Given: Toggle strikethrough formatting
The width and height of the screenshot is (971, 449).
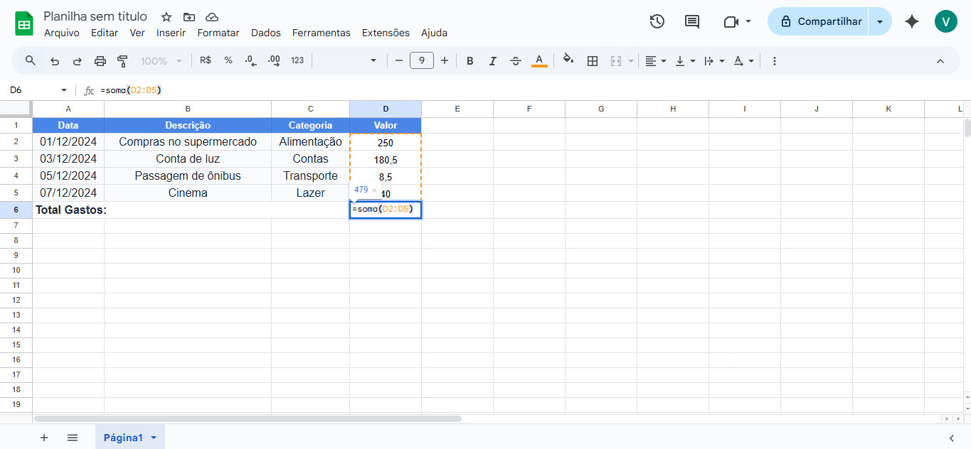Looking at the screenshot, I should point(516,61).
